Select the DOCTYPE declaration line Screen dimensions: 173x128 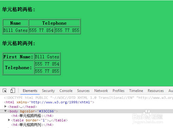(x=89, y=98)
